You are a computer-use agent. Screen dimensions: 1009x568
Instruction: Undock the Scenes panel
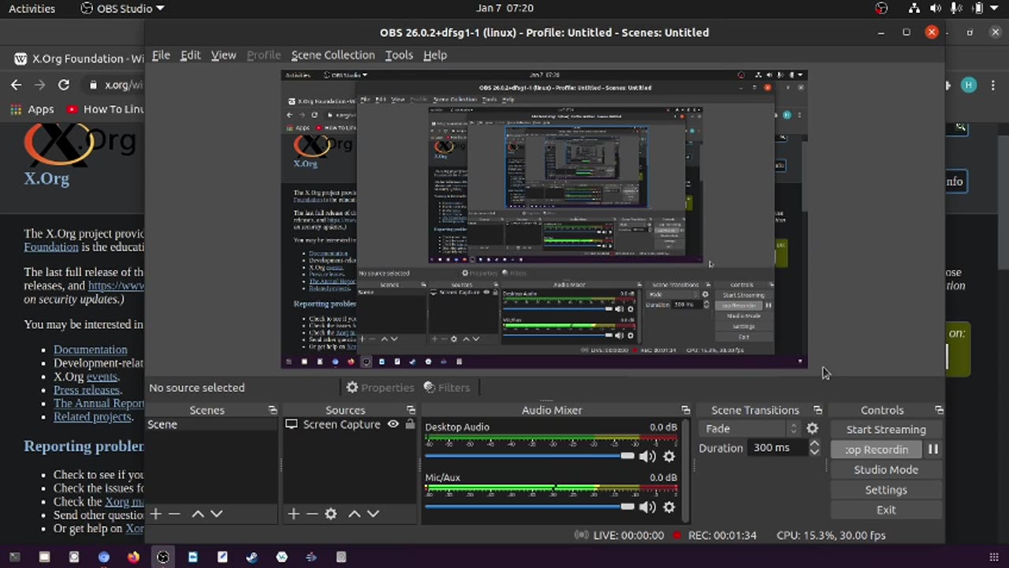(273, 410)
